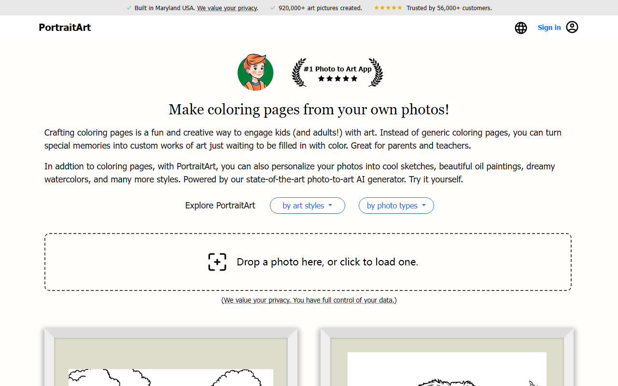Screen dimensions: 618x386
Task: Open the left framed coloring page sample
Action: coord(171,357)
